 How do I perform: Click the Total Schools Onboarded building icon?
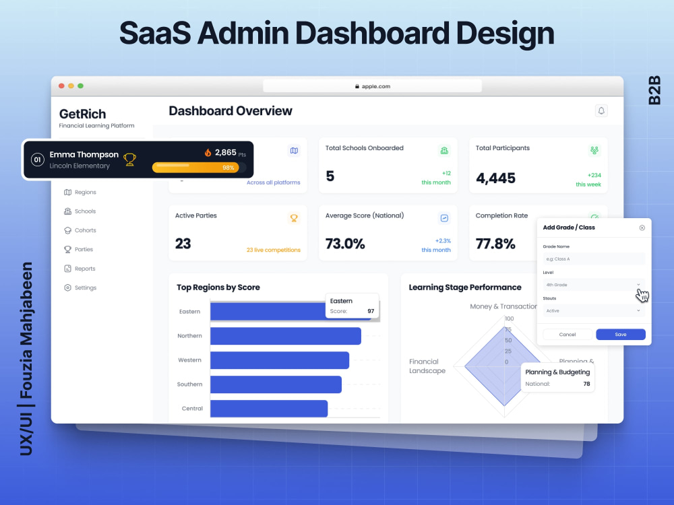tap(444, 151)
